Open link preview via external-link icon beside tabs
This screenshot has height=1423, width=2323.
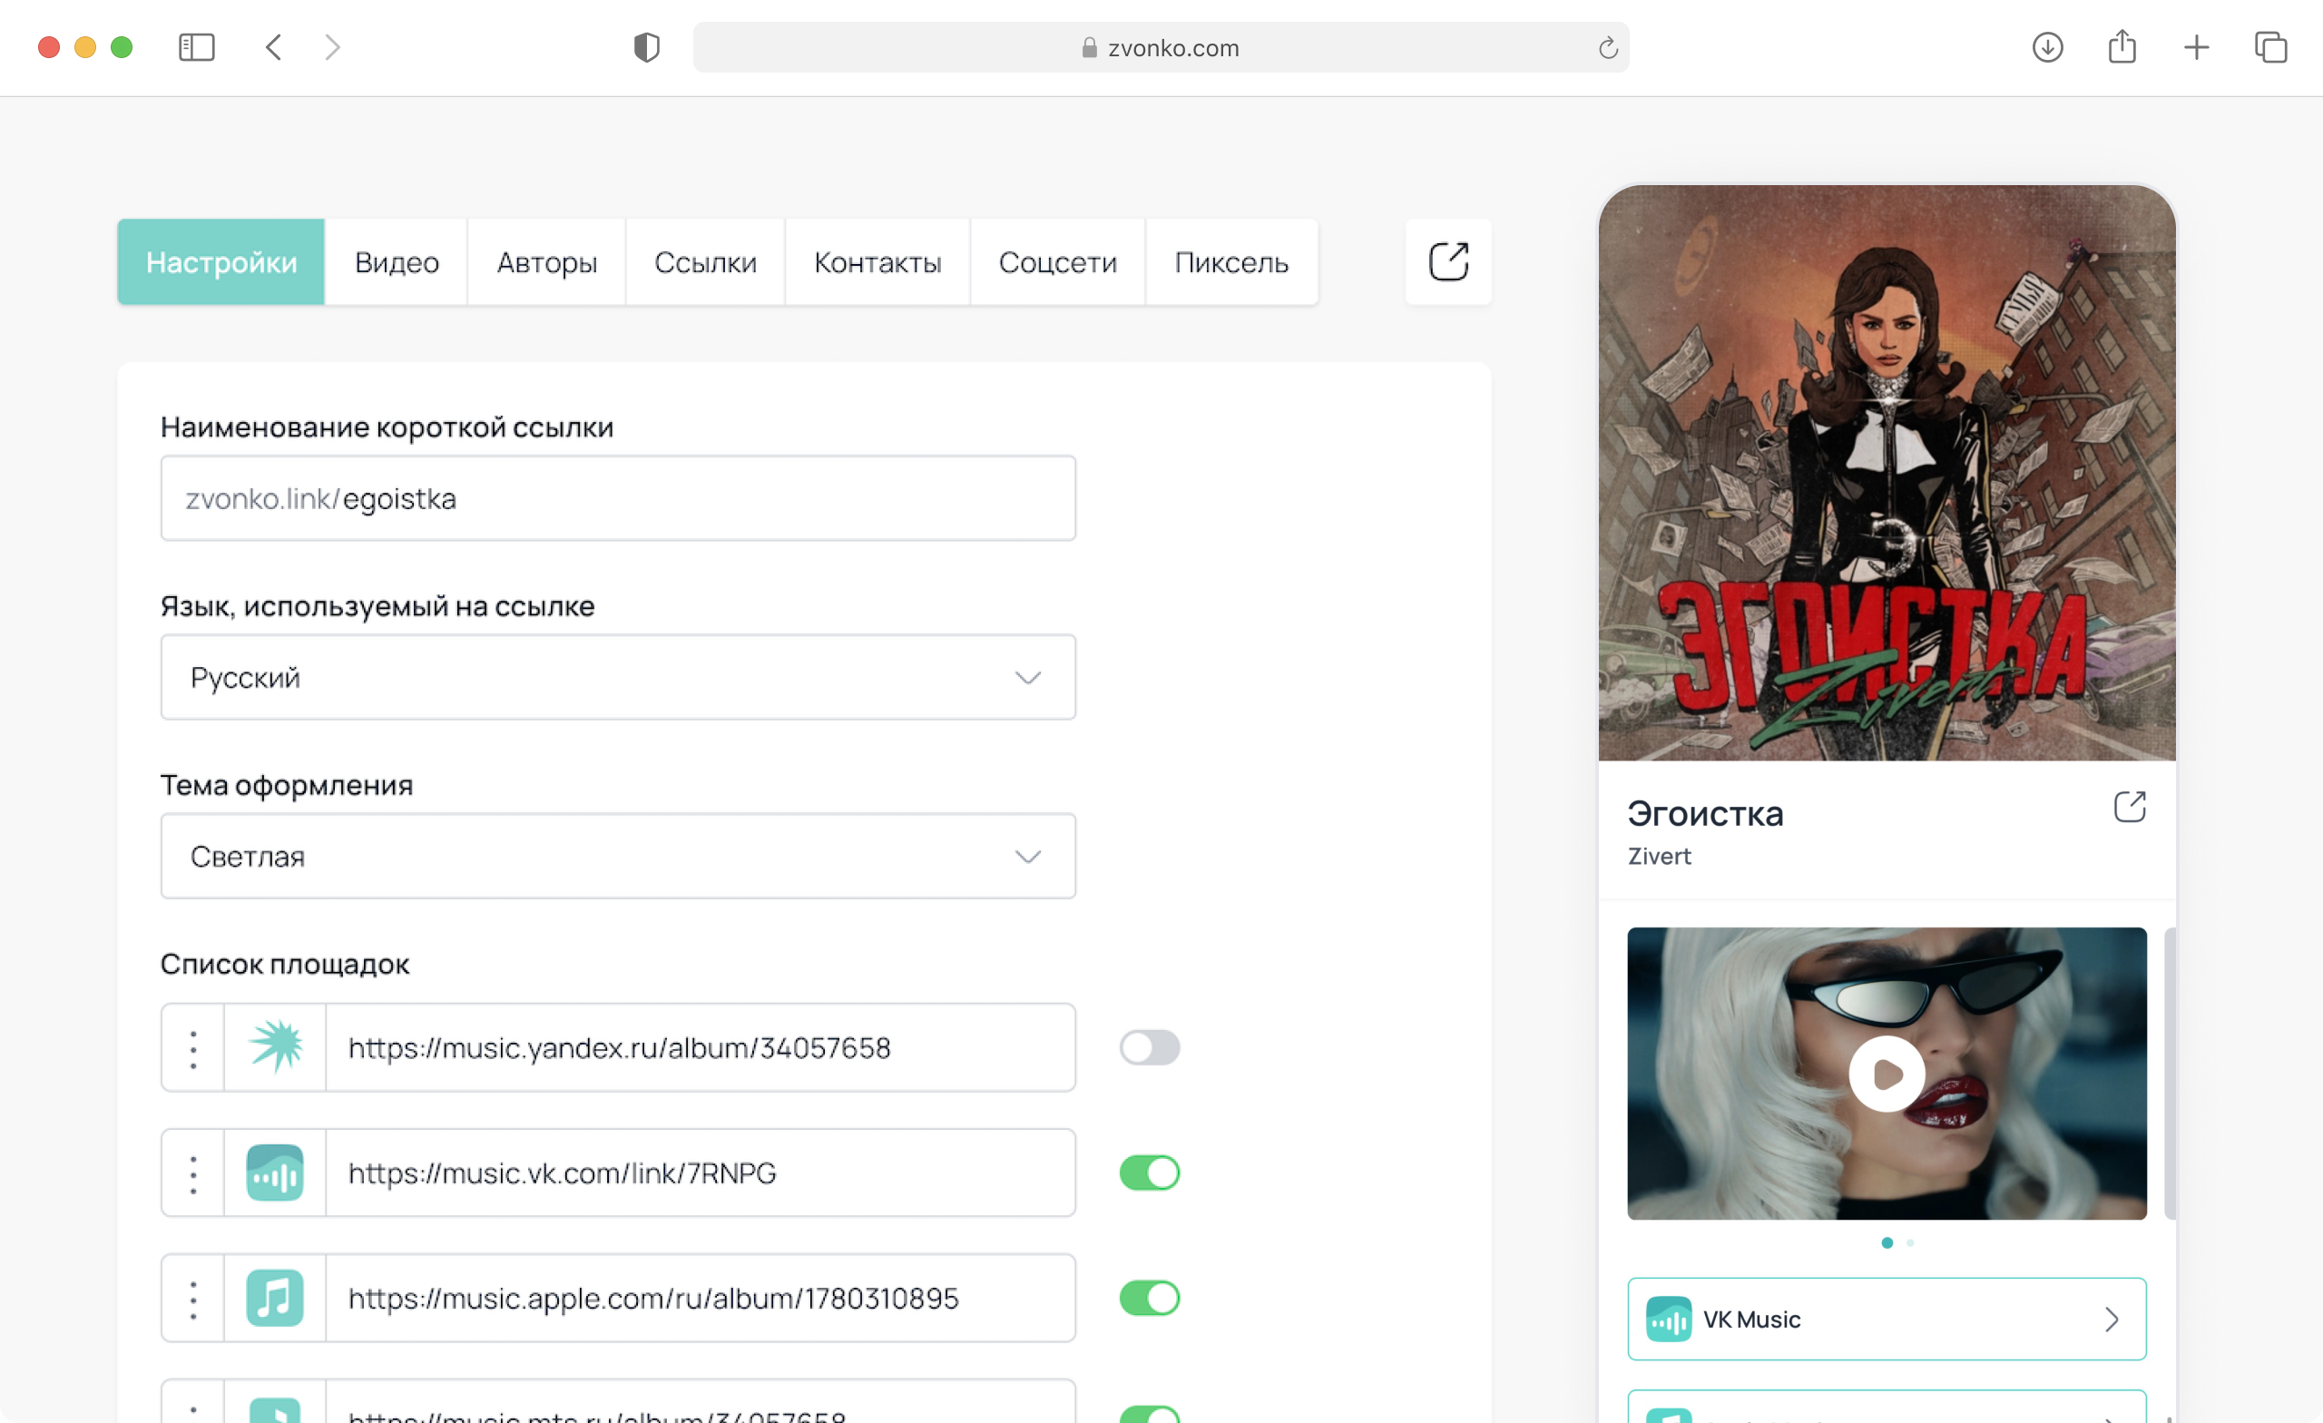click(1447, 261)
